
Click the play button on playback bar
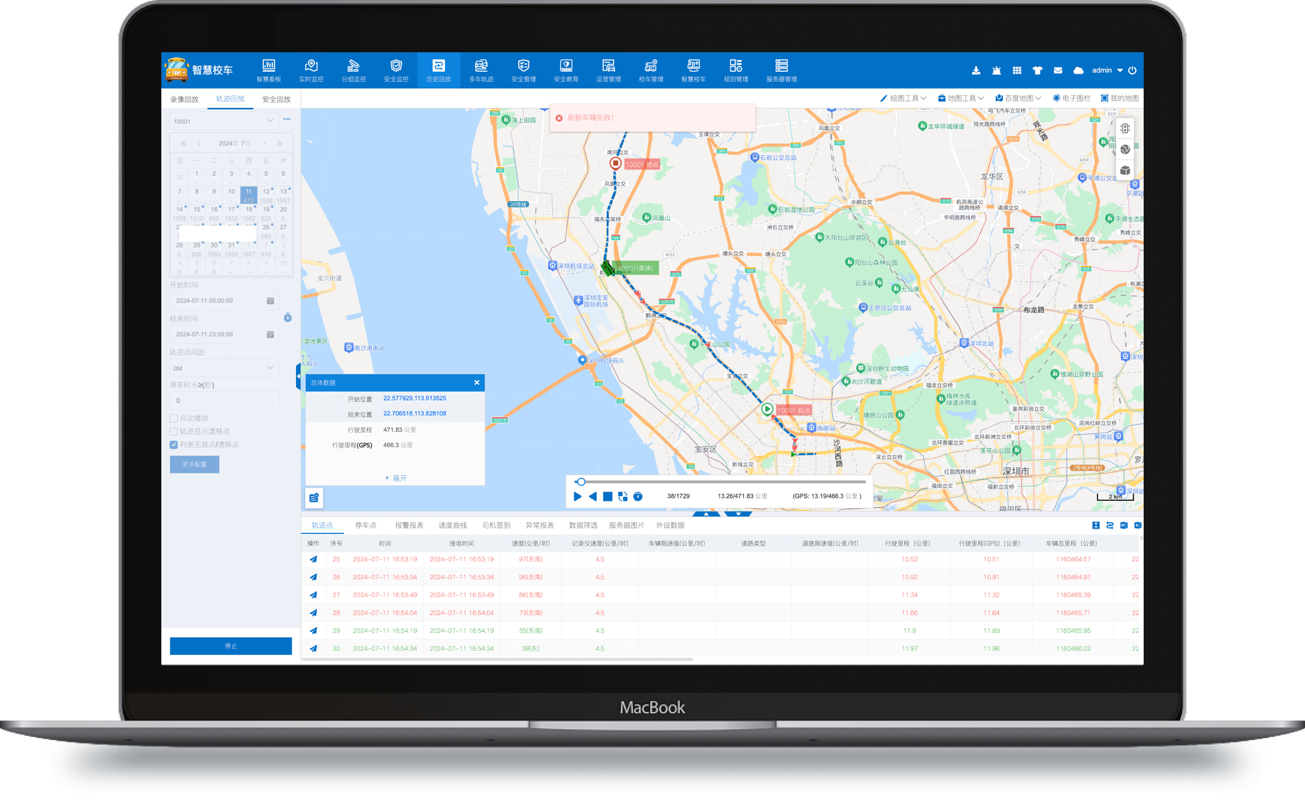577,497
